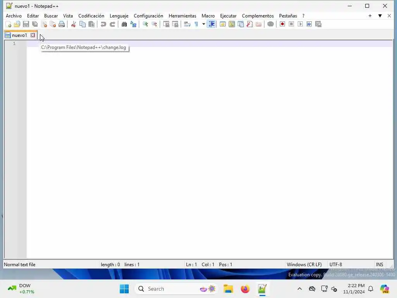Close the nuevo1 tab with its X

pyautogui.click(x=33, y=35)
